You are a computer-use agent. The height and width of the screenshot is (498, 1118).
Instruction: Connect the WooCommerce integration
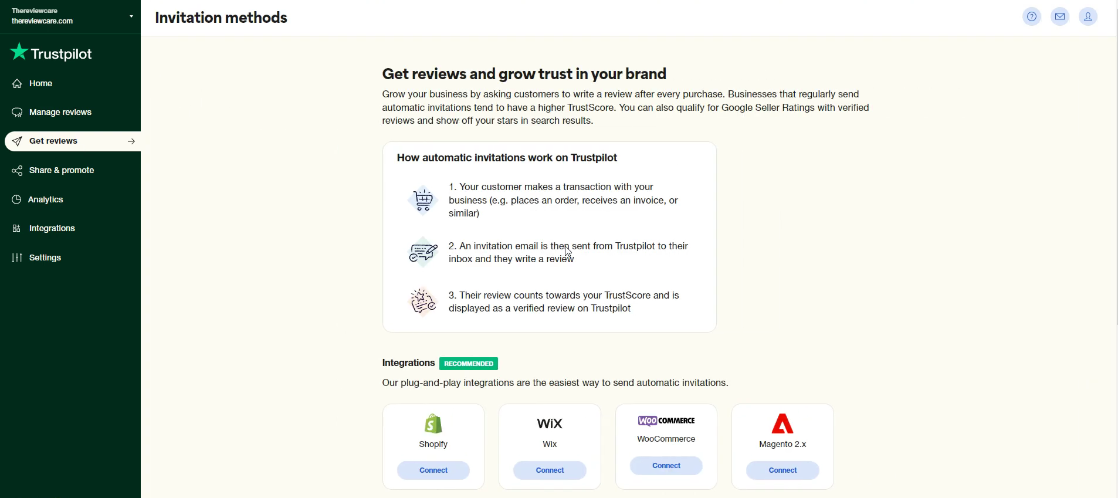(666, 466)
